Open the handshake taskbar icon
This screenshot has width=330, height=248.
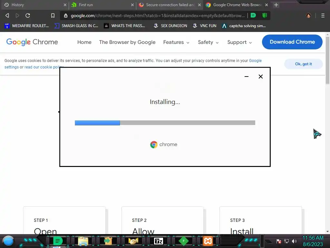[x=133, y=241]
